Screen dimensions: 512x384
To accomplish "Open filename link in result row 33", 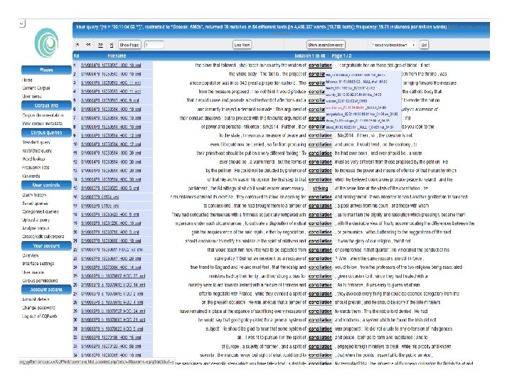I will pyautogui.click(x=111, y=346).
